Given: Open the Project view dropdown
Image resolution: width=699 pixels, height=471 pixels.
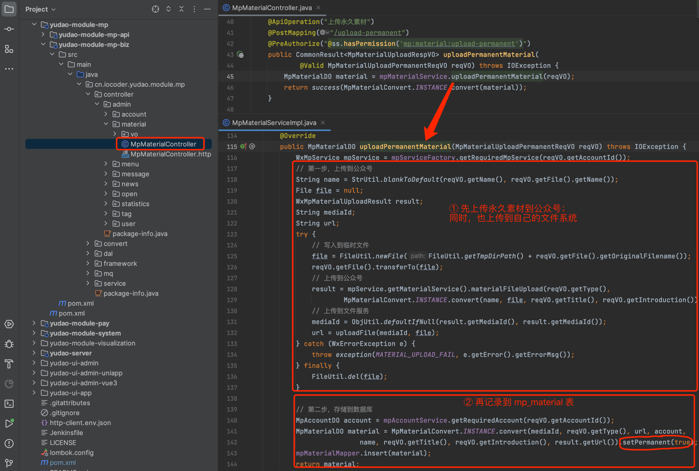Looking at the screenshot, I should coord(40,9).
